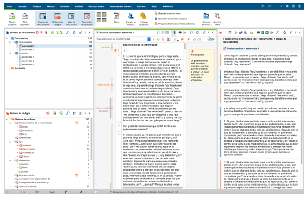Toggle the Visor de documento window
The width and height of the screenshot is (307, 198).
point(71,19)
